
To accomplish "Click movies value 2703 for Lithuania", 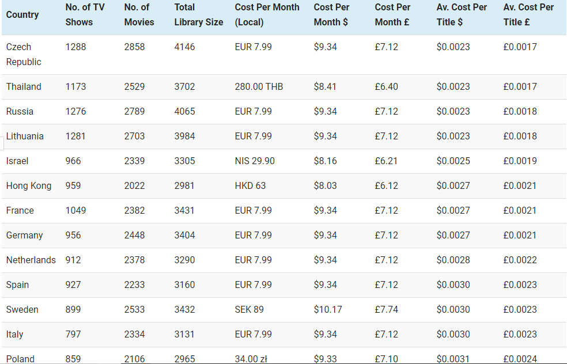I will pyautogui.click(x=134, y=136).
